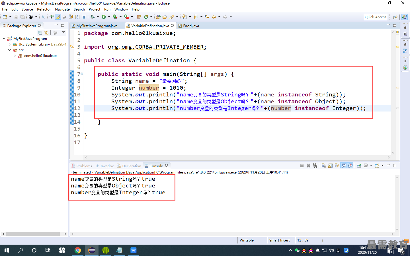
Task: Toggle Show Console on Standard Out
Action: click(x=343, y=166)
